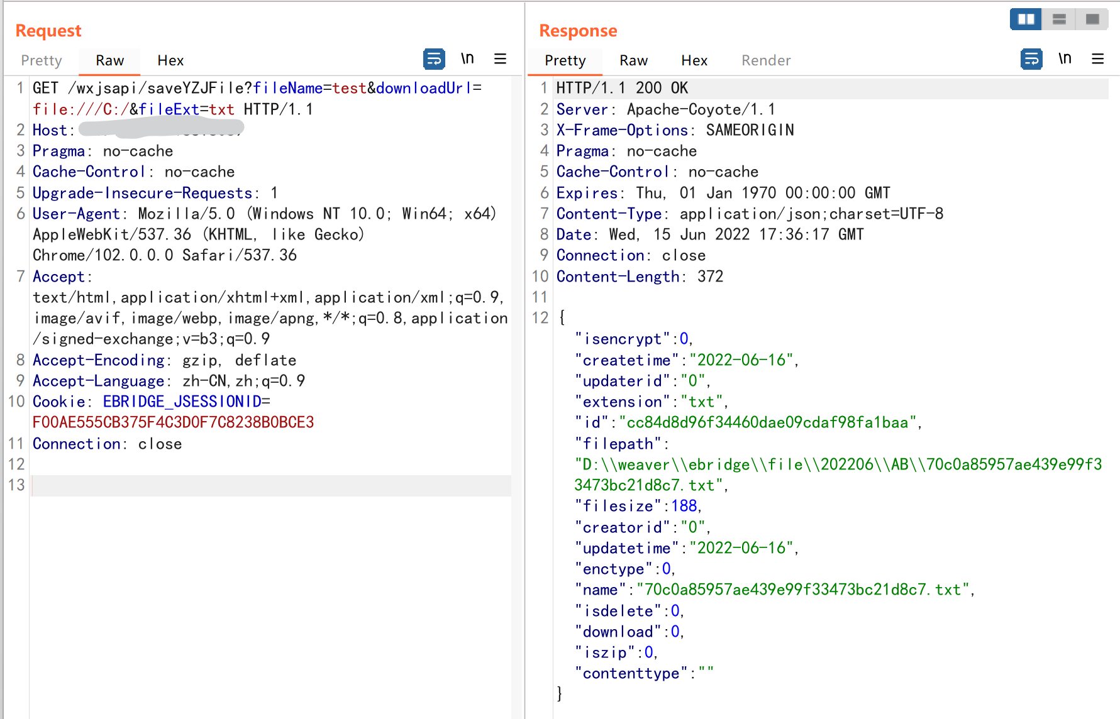Open Response panel hamburger options menu

[x=1098, y=59]
